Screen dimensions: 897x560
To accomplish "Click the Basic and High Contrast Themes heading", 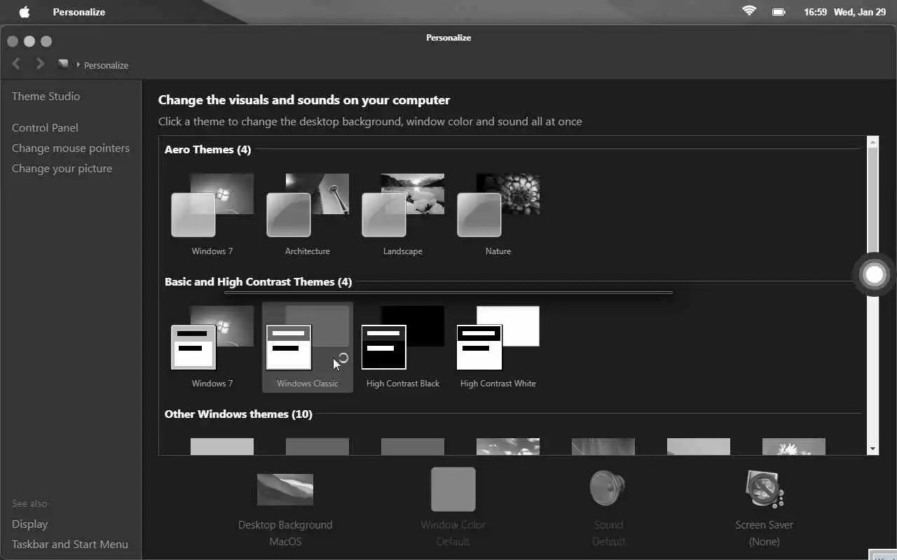I will 258,281.
